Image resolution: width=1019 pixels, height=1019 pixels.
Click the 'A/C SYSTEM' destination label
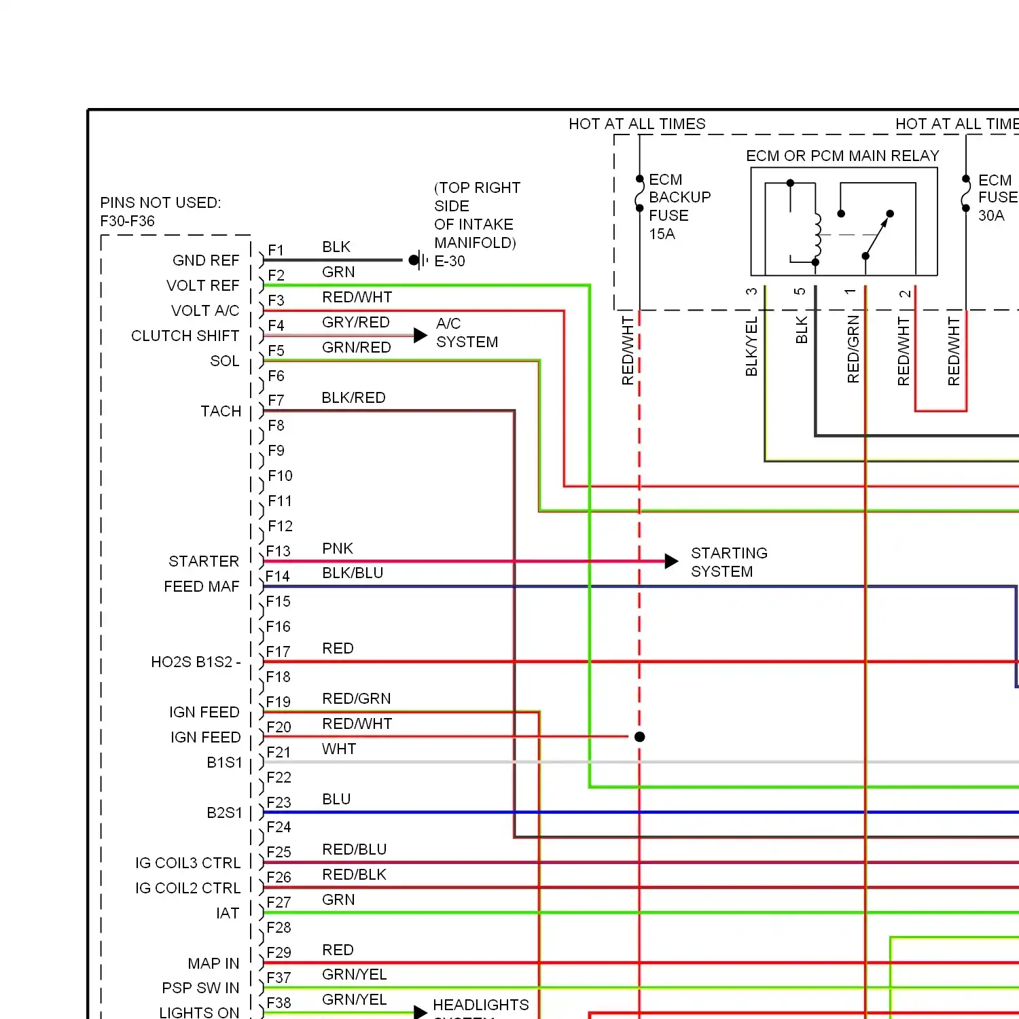pos(467,333)
